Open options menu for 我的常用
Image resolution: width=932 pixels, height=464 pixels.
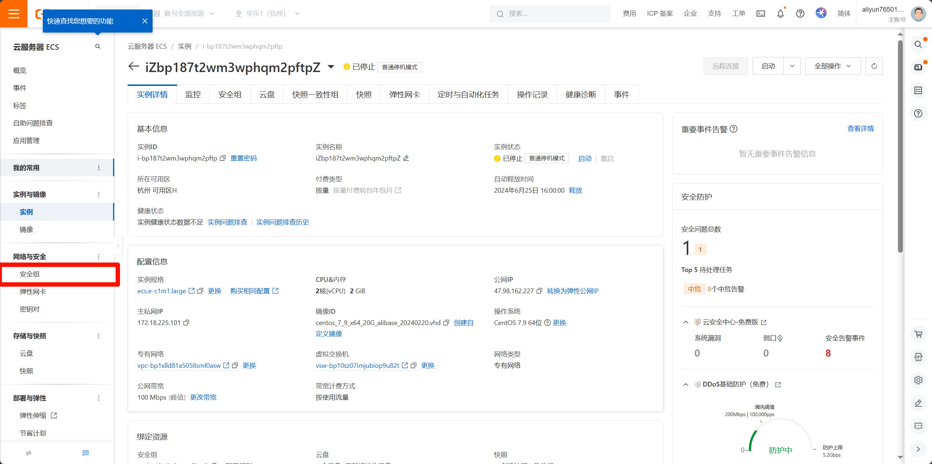pos(99,168)
